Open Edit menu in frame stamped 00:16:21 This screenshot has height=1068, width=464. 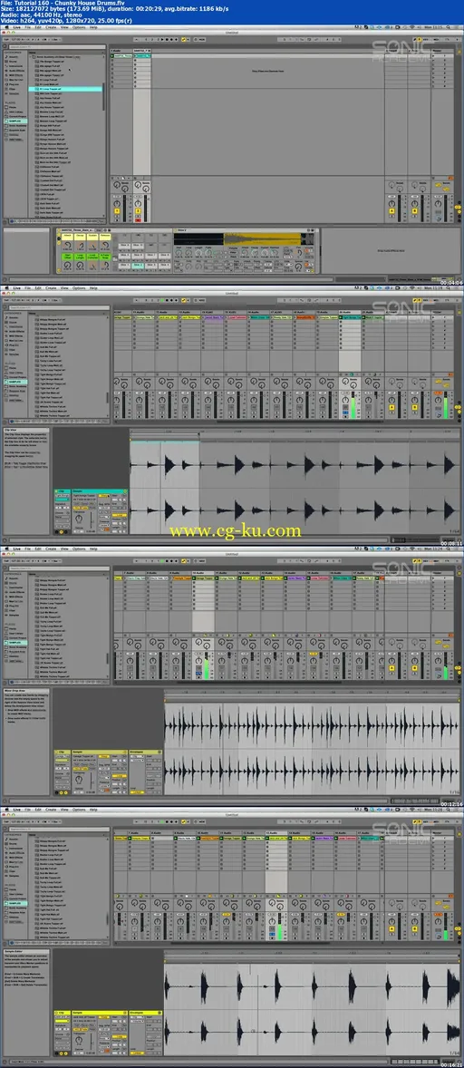point(38,810)
